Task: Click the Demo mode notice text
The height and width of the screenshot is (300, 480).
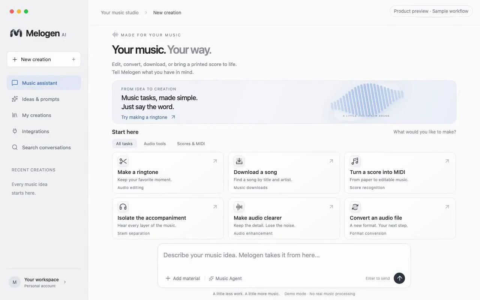Action: 320,294
